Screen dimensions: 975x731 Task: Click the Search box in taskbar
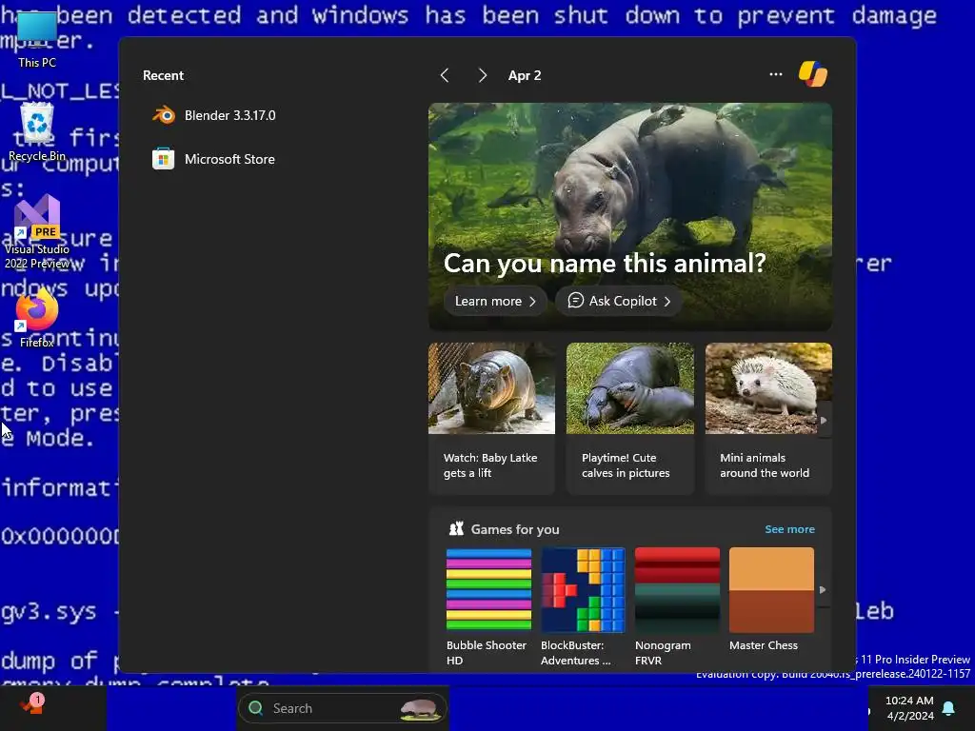[x=342, y=708]
